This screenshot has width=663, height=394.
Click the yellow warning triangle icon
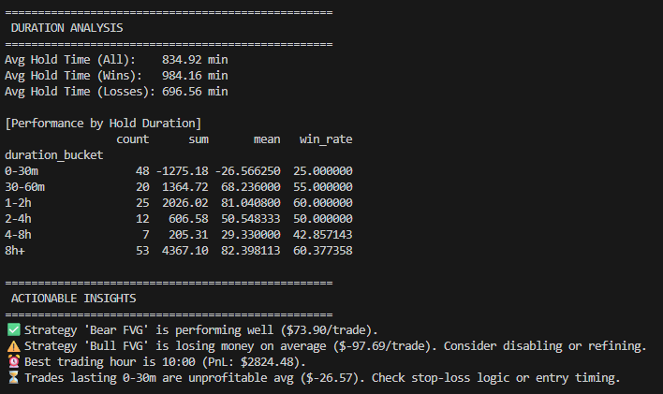point(13,346)
